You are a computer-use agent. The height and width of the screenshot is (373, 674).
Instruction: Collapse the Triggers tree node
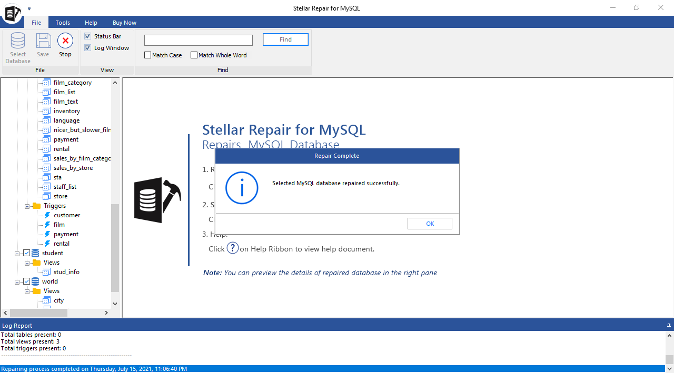pos(27,205)
